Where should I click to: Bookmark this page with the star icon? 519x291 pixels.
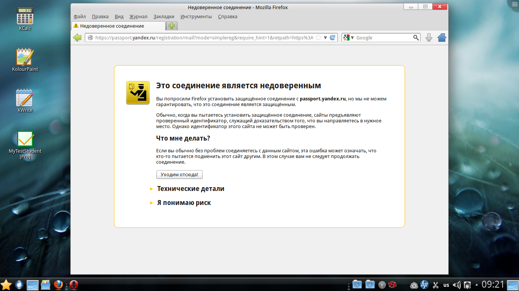pos(319,38)
